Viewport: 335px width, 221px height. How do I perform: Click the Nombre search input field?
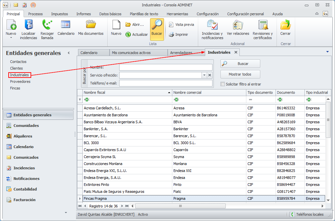166,67
